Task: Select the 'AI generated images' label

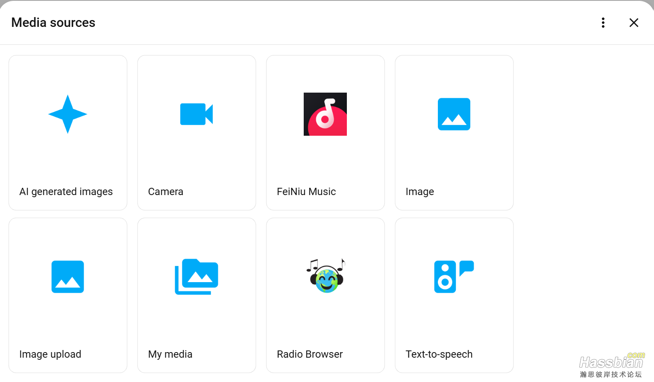Action: [66, 192]
